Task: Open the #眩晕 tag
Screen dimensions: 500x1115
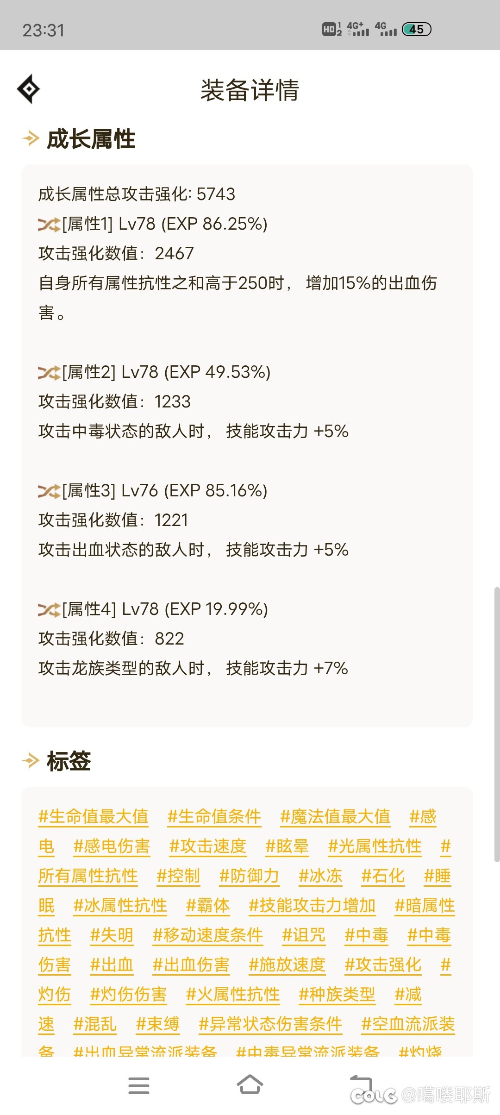Action: 287,846
